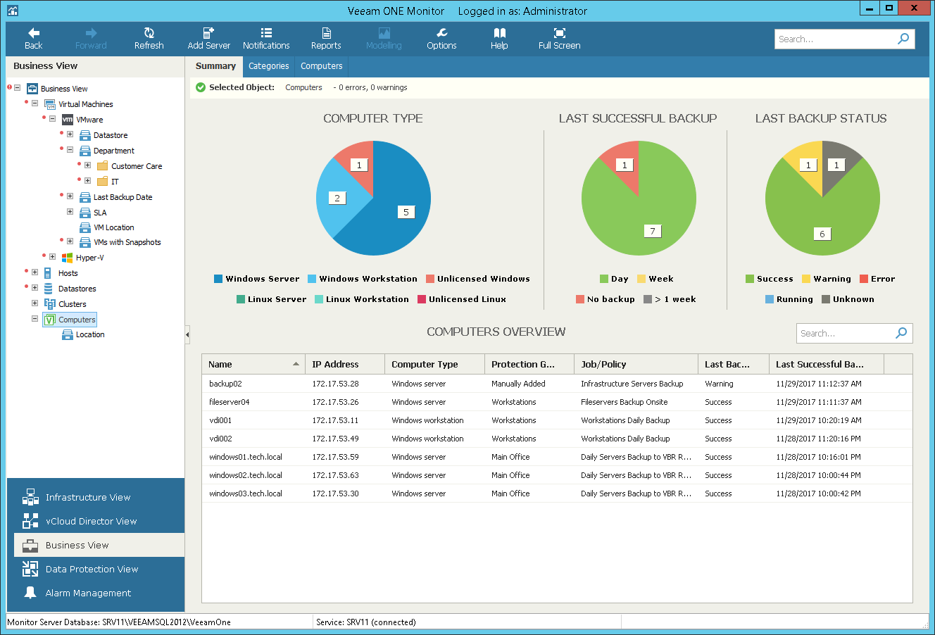This screenshot has width=935, height=635.
Task: Refresh the monitor view
Action: (149, 39)
